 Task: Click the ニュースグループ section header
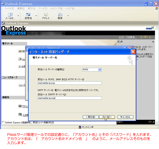pyautogui.click(x=13, y=77)
